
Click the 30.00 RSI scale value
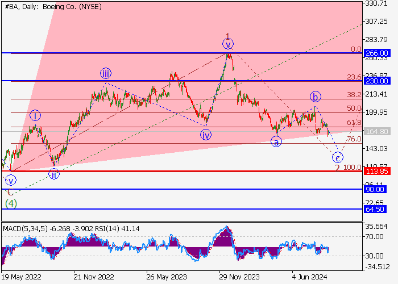click(374, 256)
